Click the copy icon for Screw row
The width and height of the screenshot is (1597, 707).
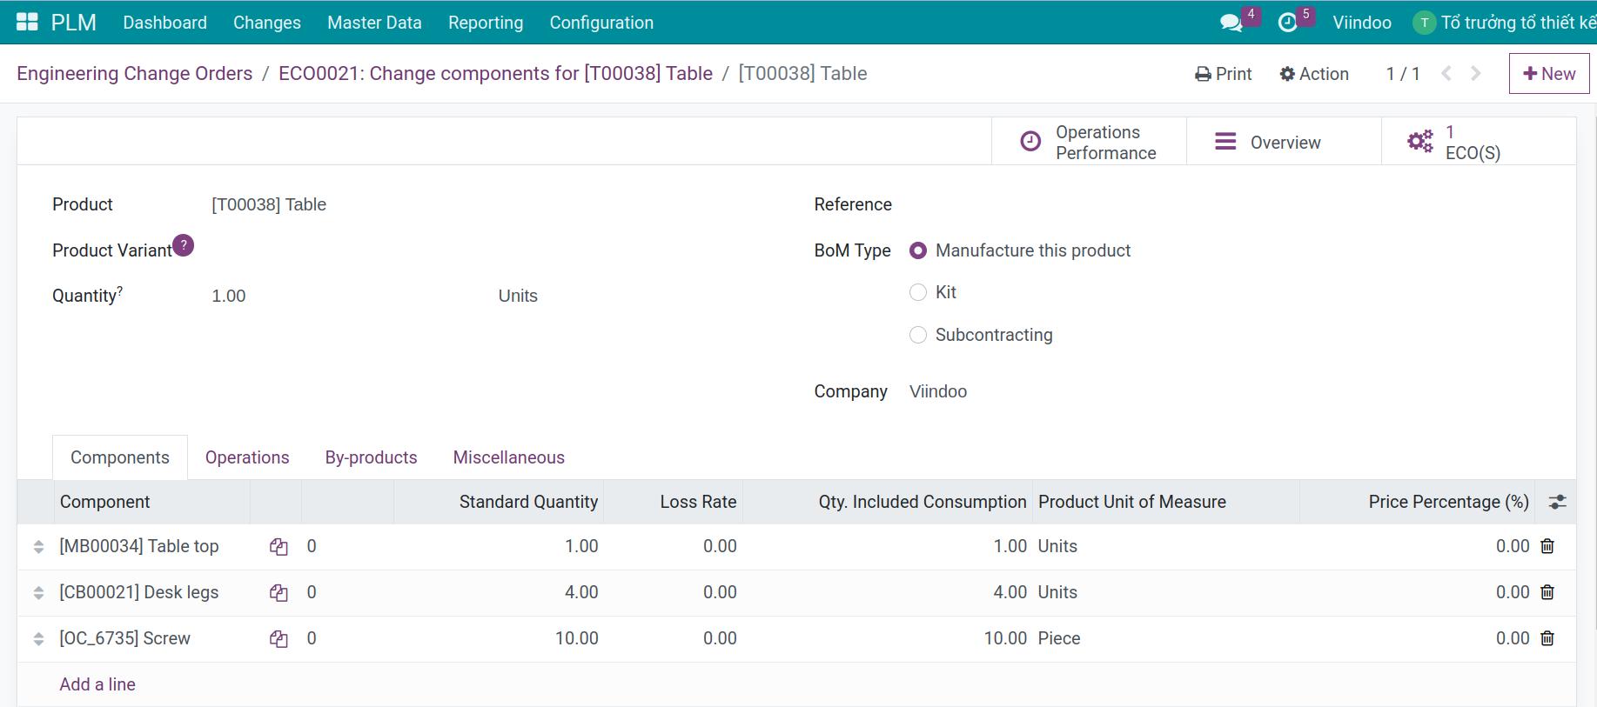(x=278, y=638)
